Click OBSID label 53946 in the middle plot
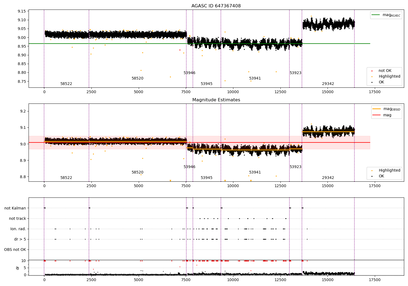Screen dimensions: 408x286 (x=189, y=167)
